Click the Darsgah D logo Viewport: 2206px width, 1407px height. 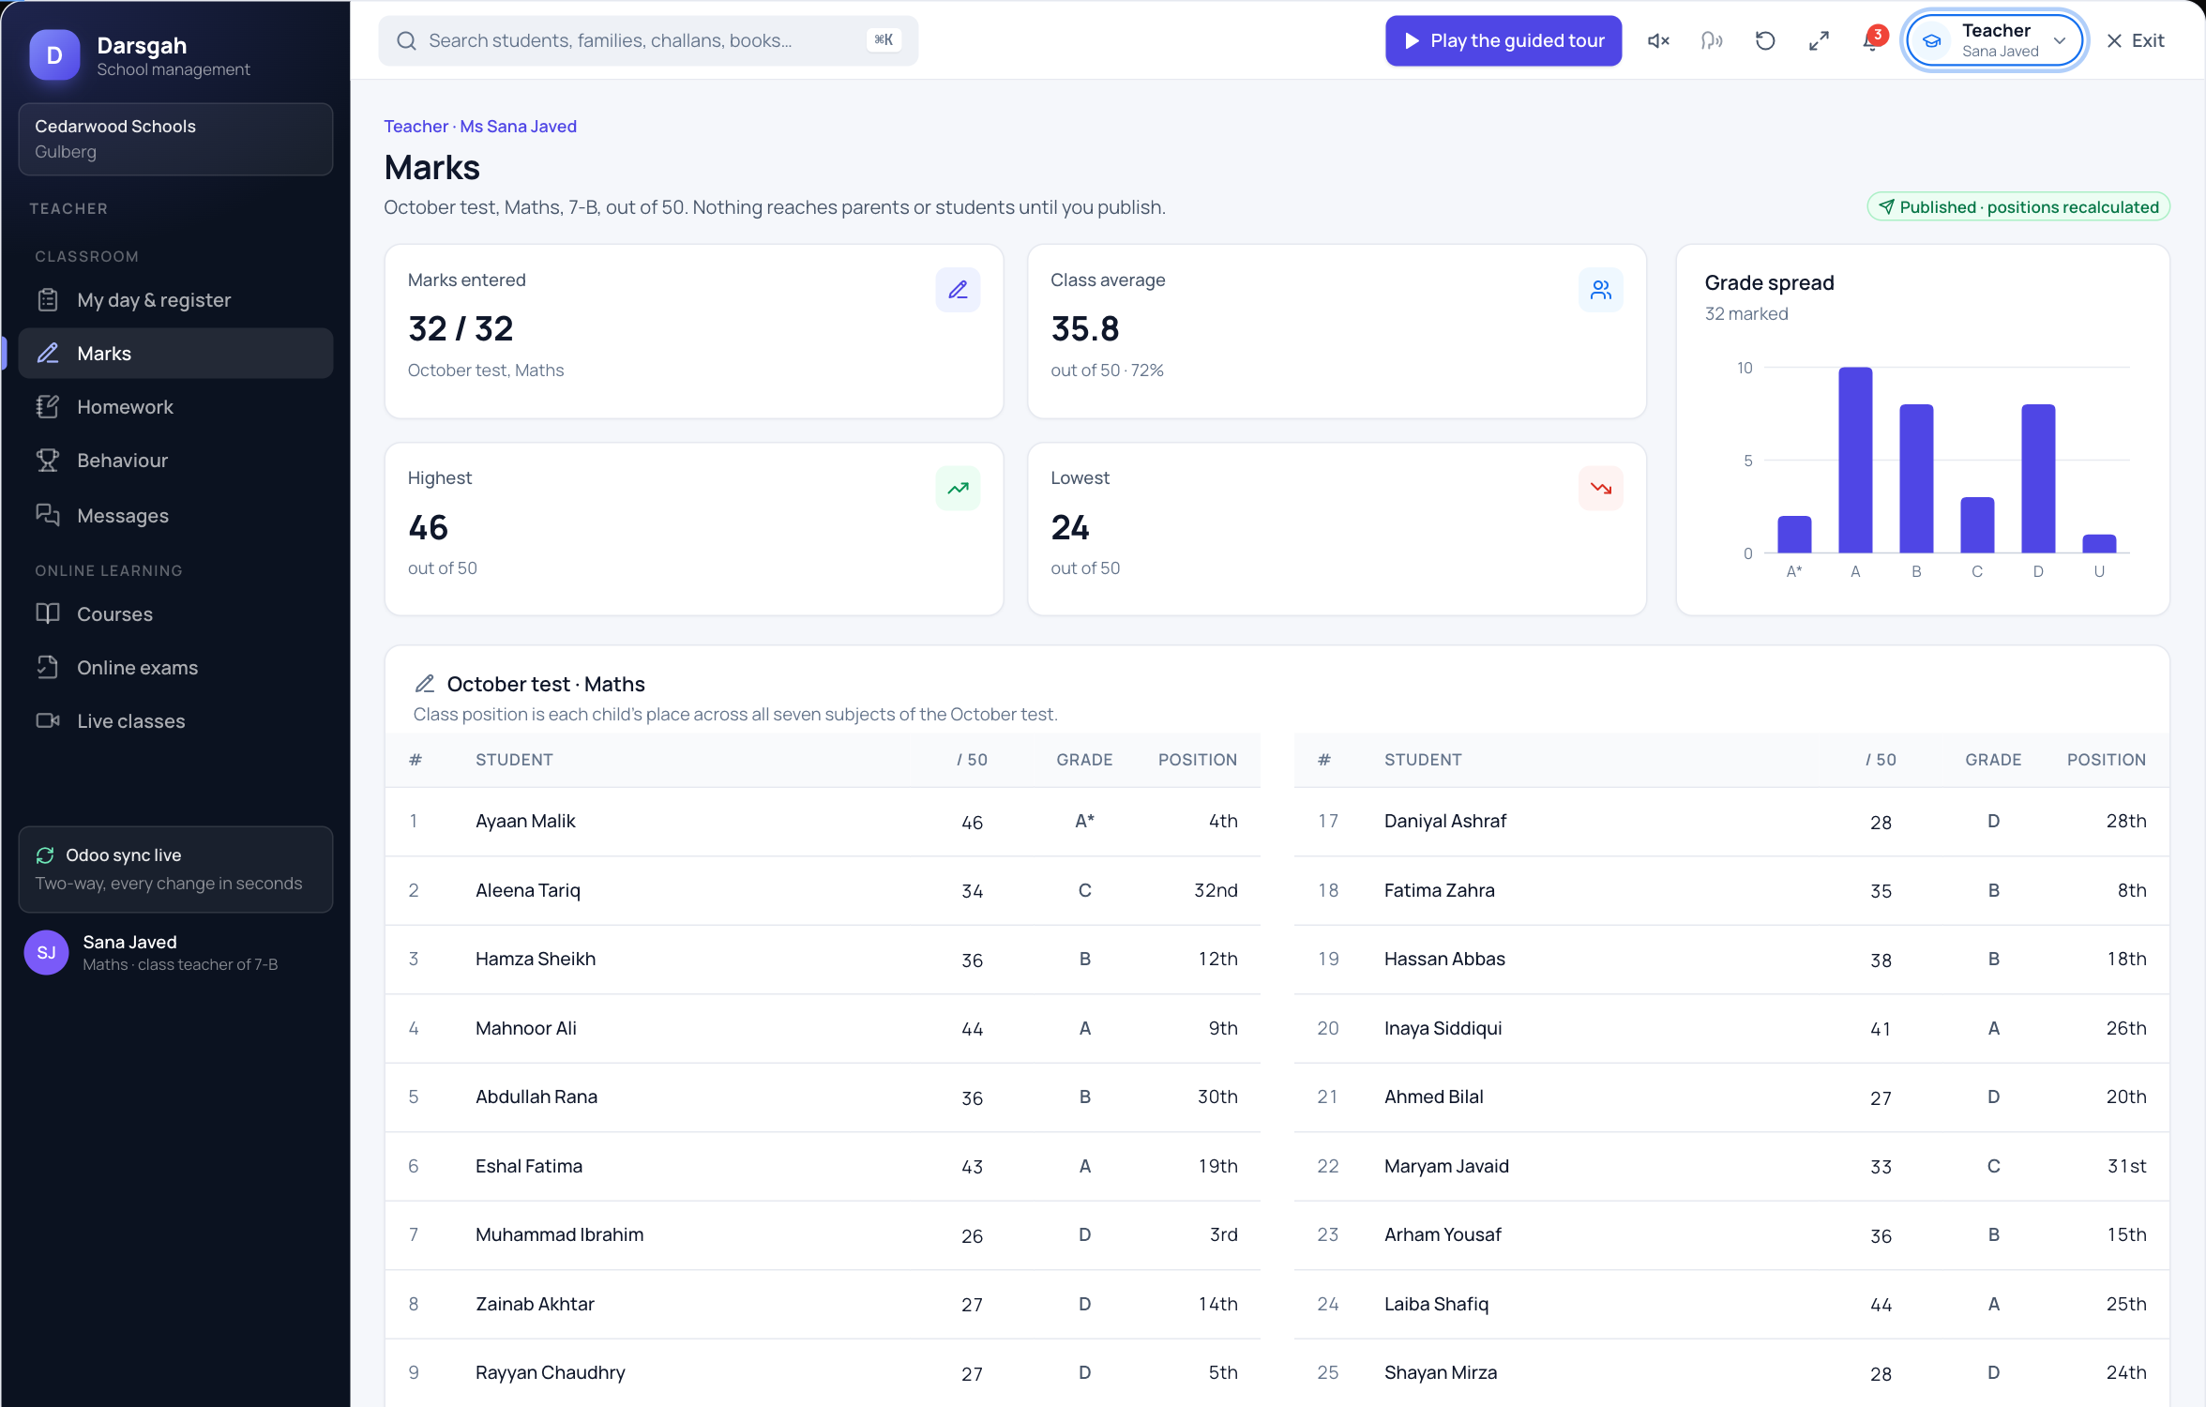click(54, 55)
